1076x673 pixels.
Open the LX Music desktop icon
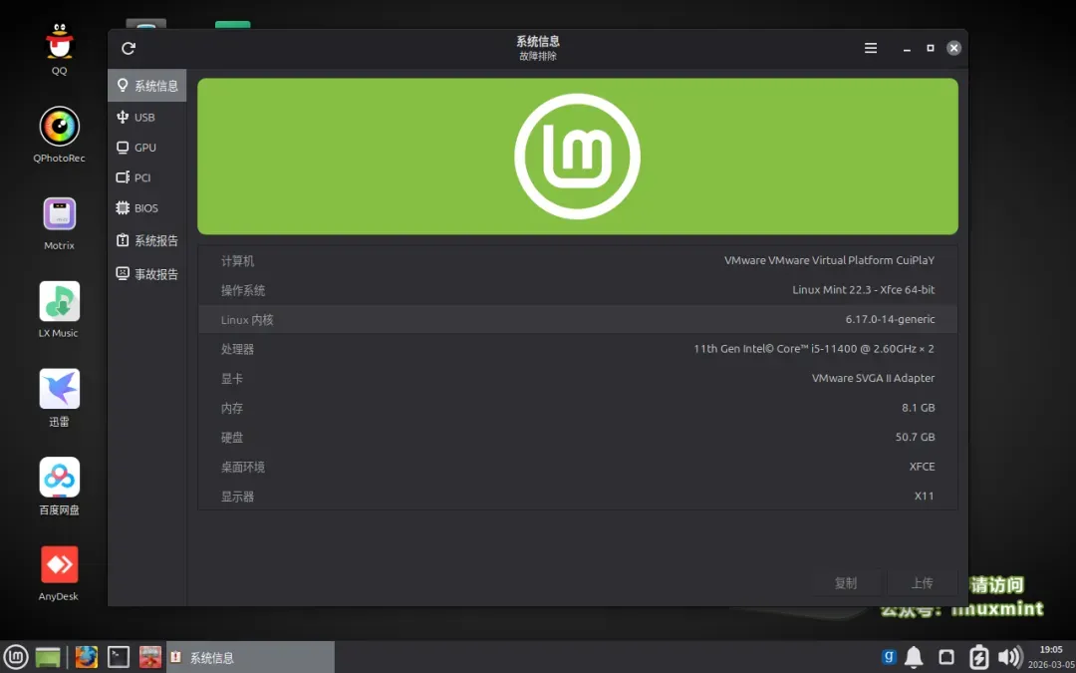pyautogui.click(x=59, y=309)
